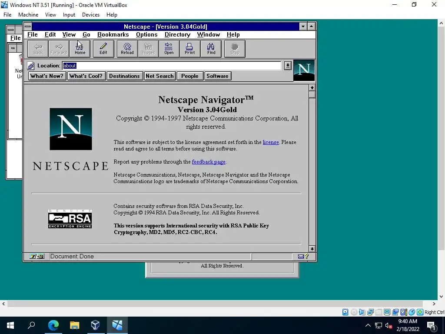Open VirtualBox Devices menu

[x=91, y=15]
